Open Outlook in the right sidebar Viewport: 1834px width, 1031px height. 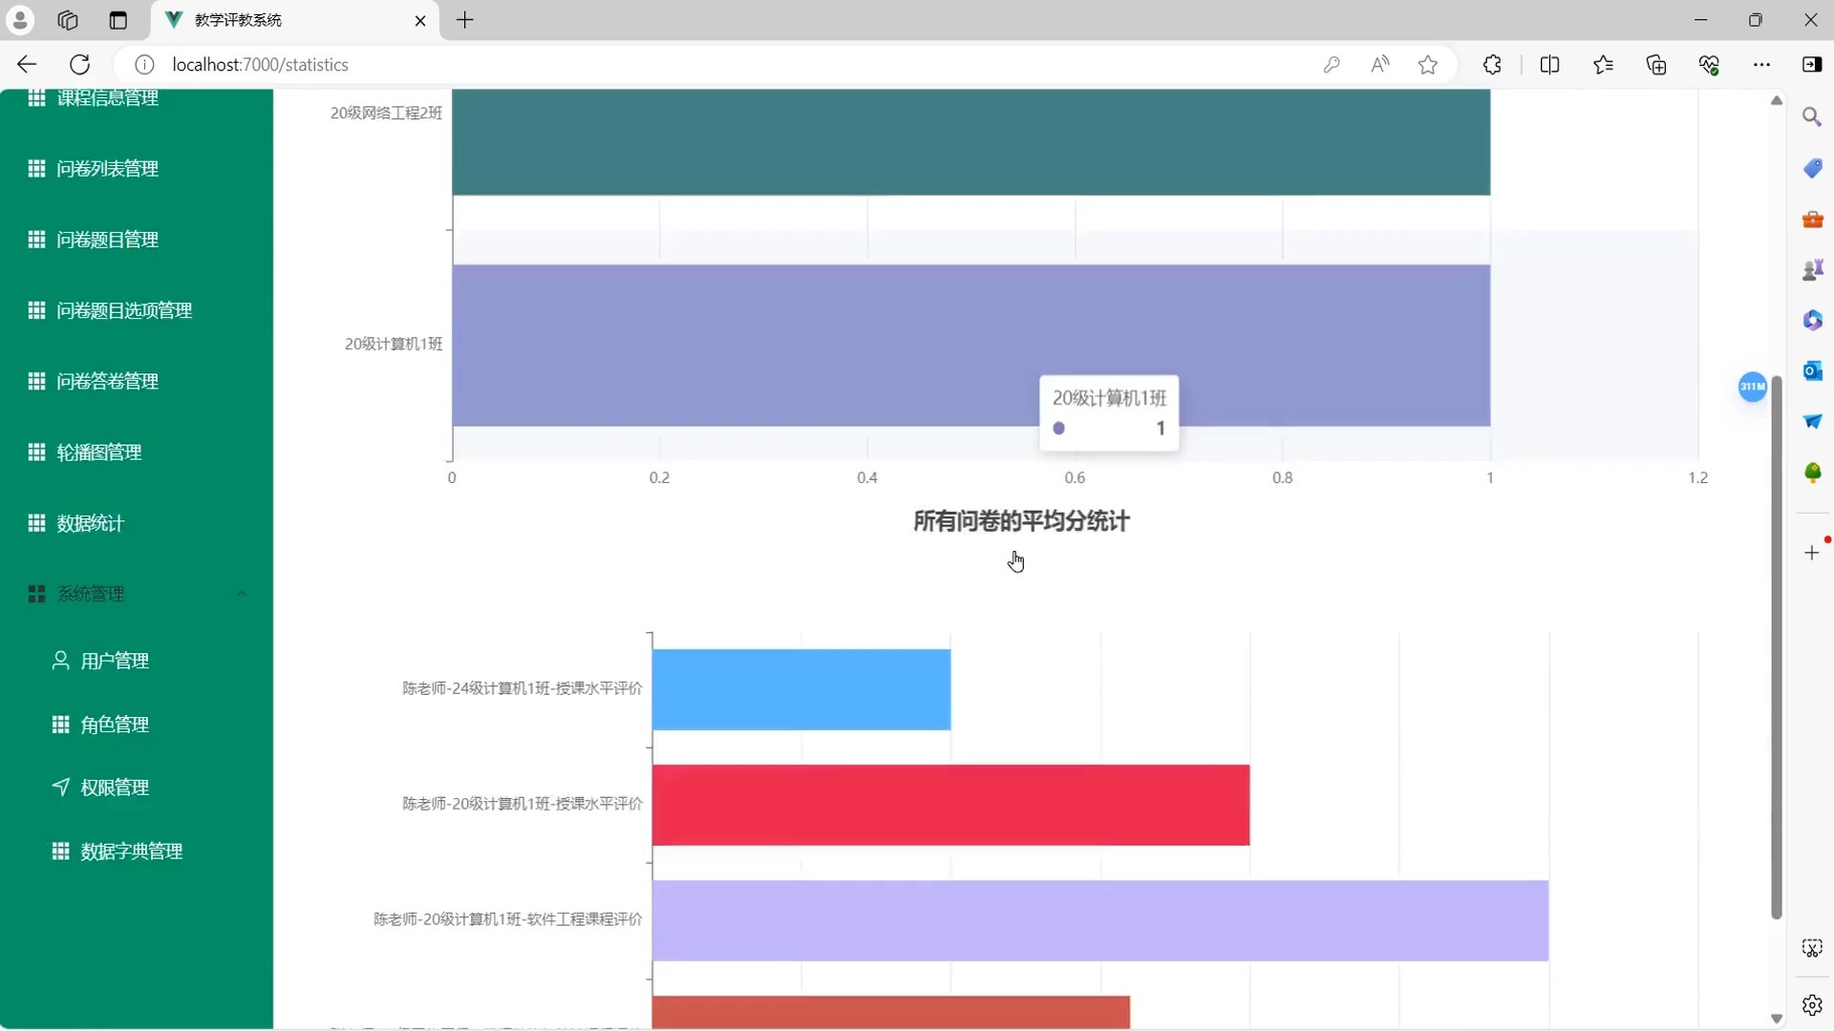point(1813,371)
